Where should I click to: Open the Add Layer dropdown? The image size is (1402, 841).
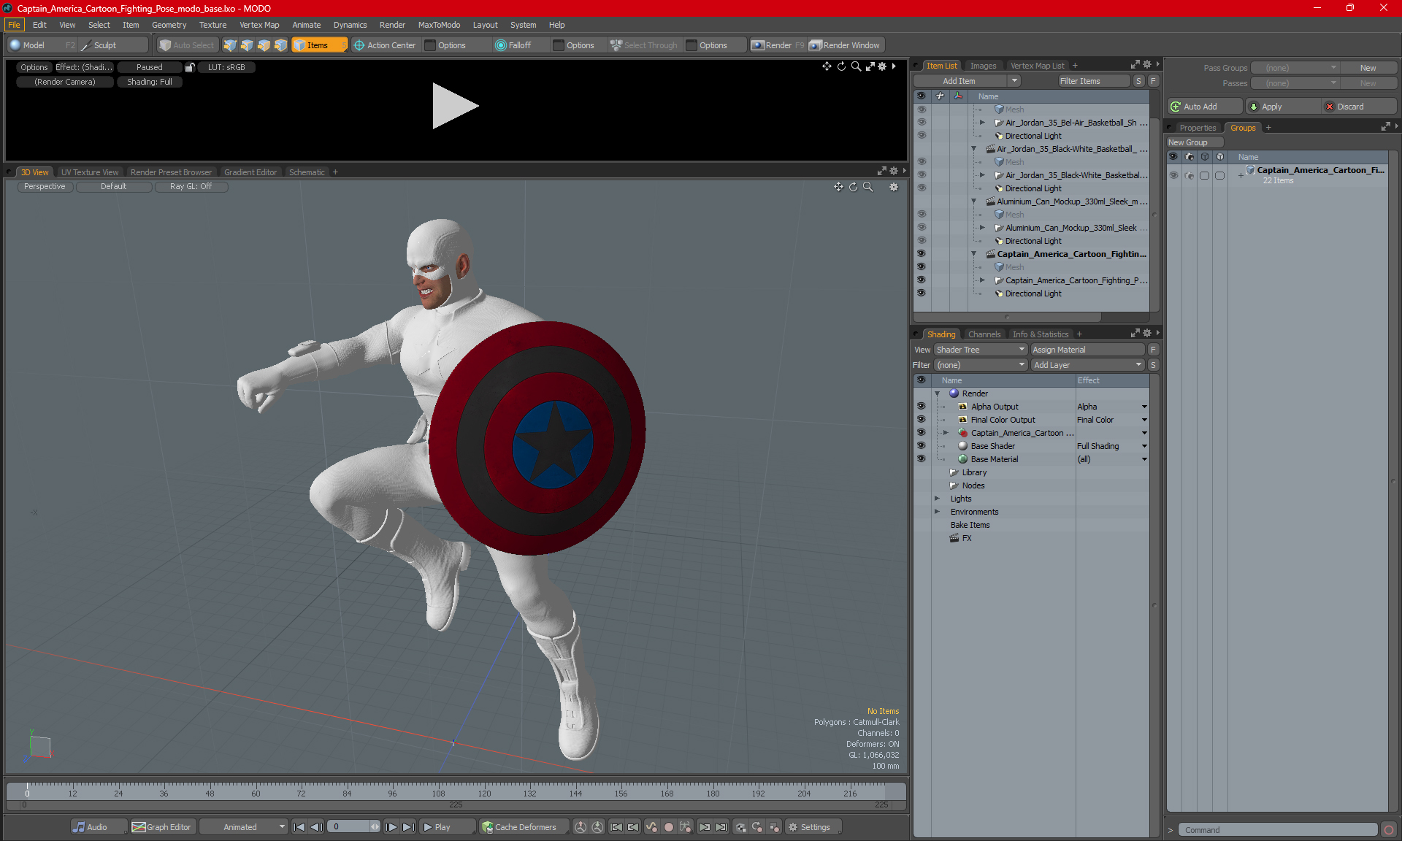(x=1088, y=365)
